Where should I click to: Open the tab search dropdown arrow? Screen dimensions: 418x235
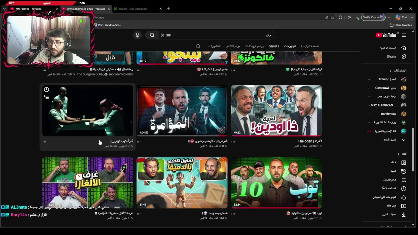click(x=4, y=9)
